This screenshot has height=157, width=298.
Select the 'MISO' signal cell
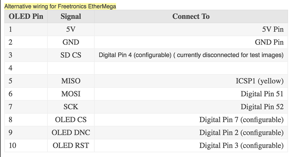(71, 81)
